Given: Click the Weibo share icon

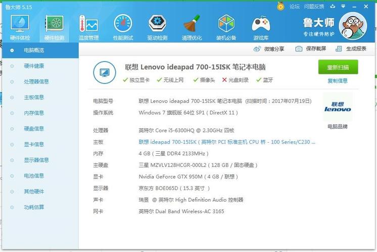Looking at the screenshot, I should pos(257,49).
